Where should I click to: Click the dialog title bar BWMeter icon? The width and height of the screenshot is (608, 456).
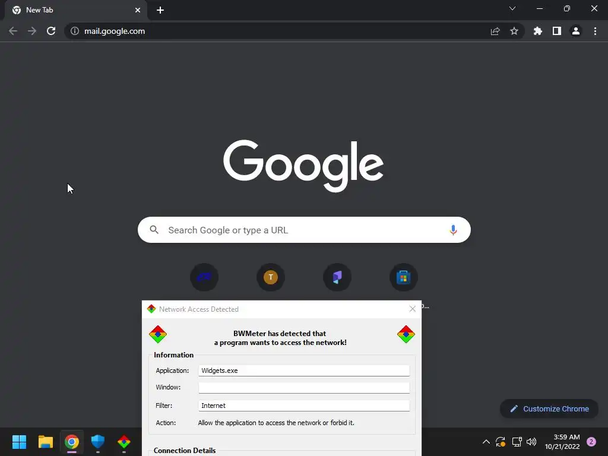click(x=151, y=309)
